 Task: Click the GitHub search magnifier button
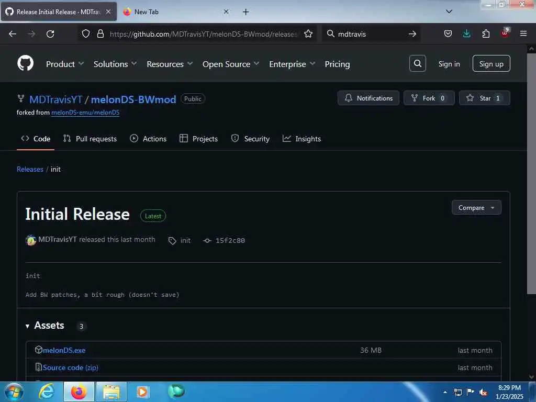pos(417,63)
